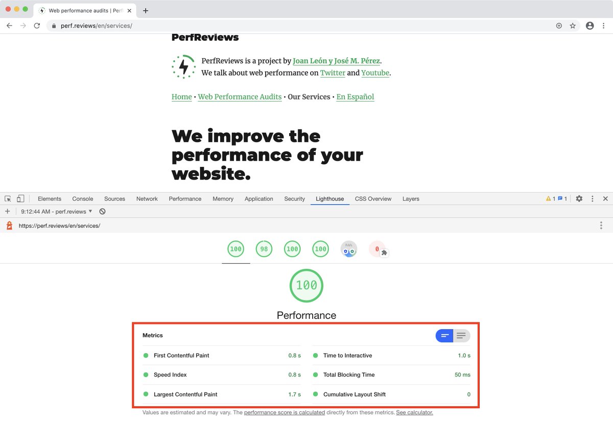The height and width of the screenshot is (425, 613).
Task: Clear Lighthouse reports with the block icon
Action: 102,211
